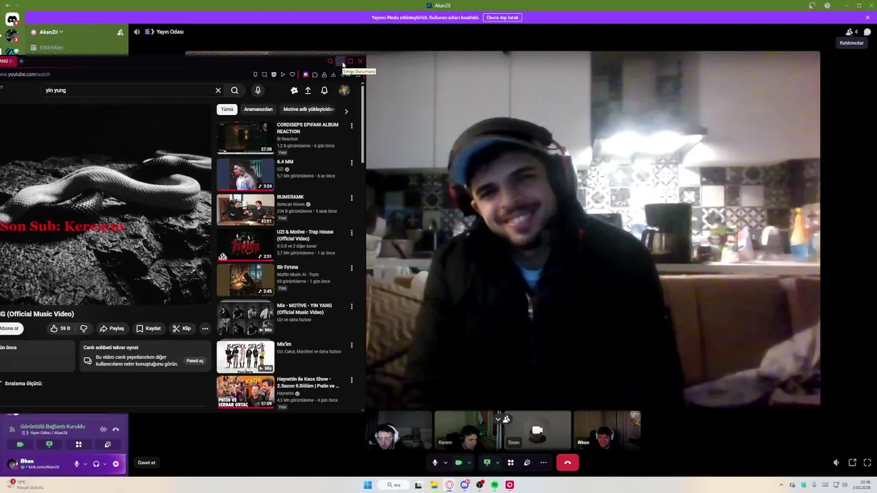Click 'Paylaş' share button
877x493 pixels.
tap(112, 329)
